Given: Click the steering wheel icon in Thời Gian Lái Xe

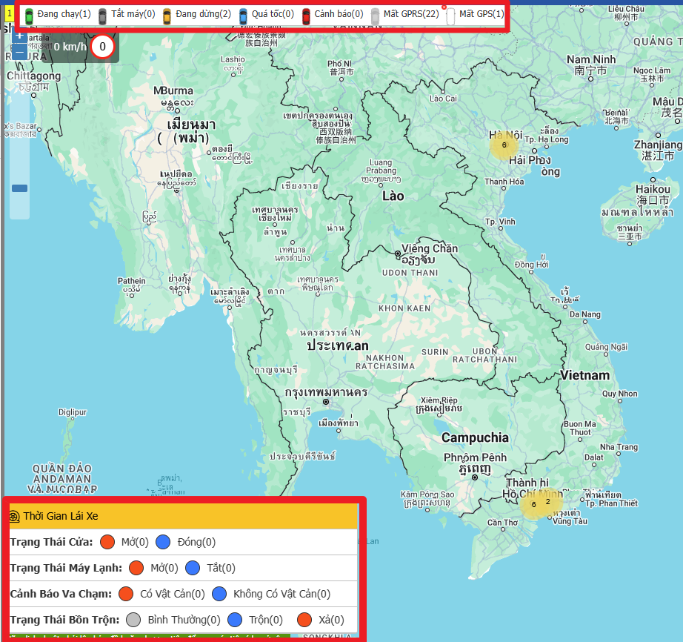Looking at the screenshot, I should click(14, 517).
